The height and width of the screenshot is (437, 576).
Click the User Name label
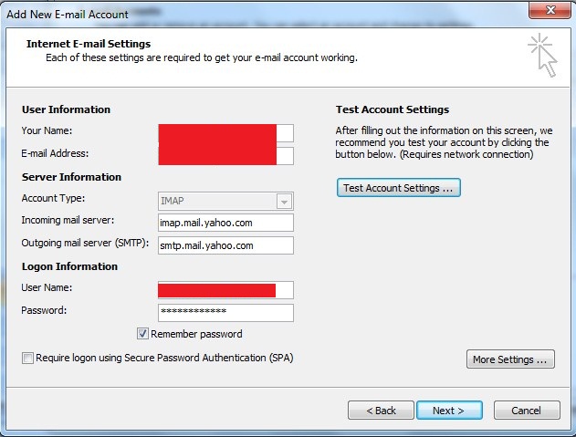(47, 287)
